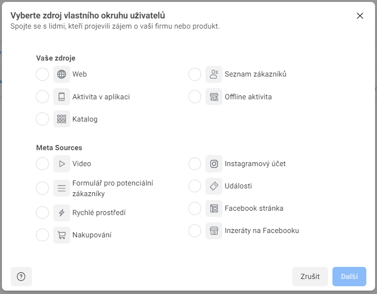
Task: Close the dialog with the X
Action: tap(360, 15)
